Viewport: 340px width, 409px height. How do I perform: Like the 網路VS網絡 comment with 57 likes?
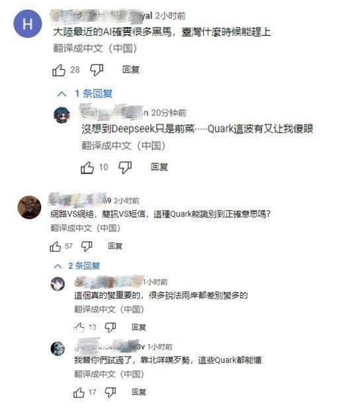click(56, 246)
